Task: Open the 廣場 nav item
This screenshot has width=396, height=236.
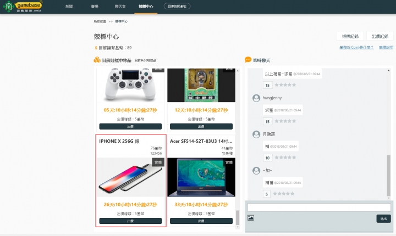Action: pos(95,6)
